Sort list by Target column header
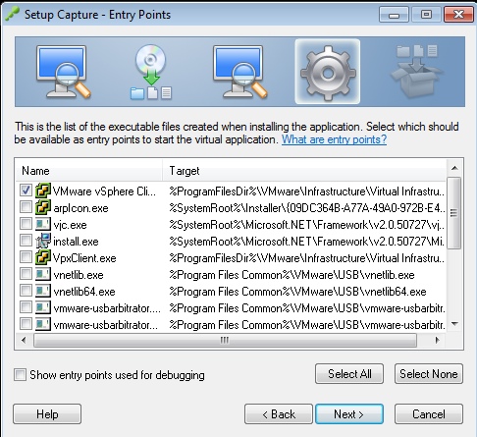477x437 pixels. 304,171
